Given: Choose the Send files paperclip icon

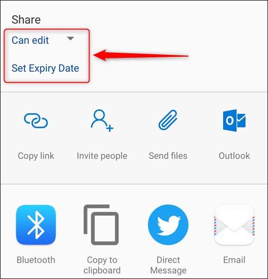Looking at the screenshot, I should pos(168,120).
